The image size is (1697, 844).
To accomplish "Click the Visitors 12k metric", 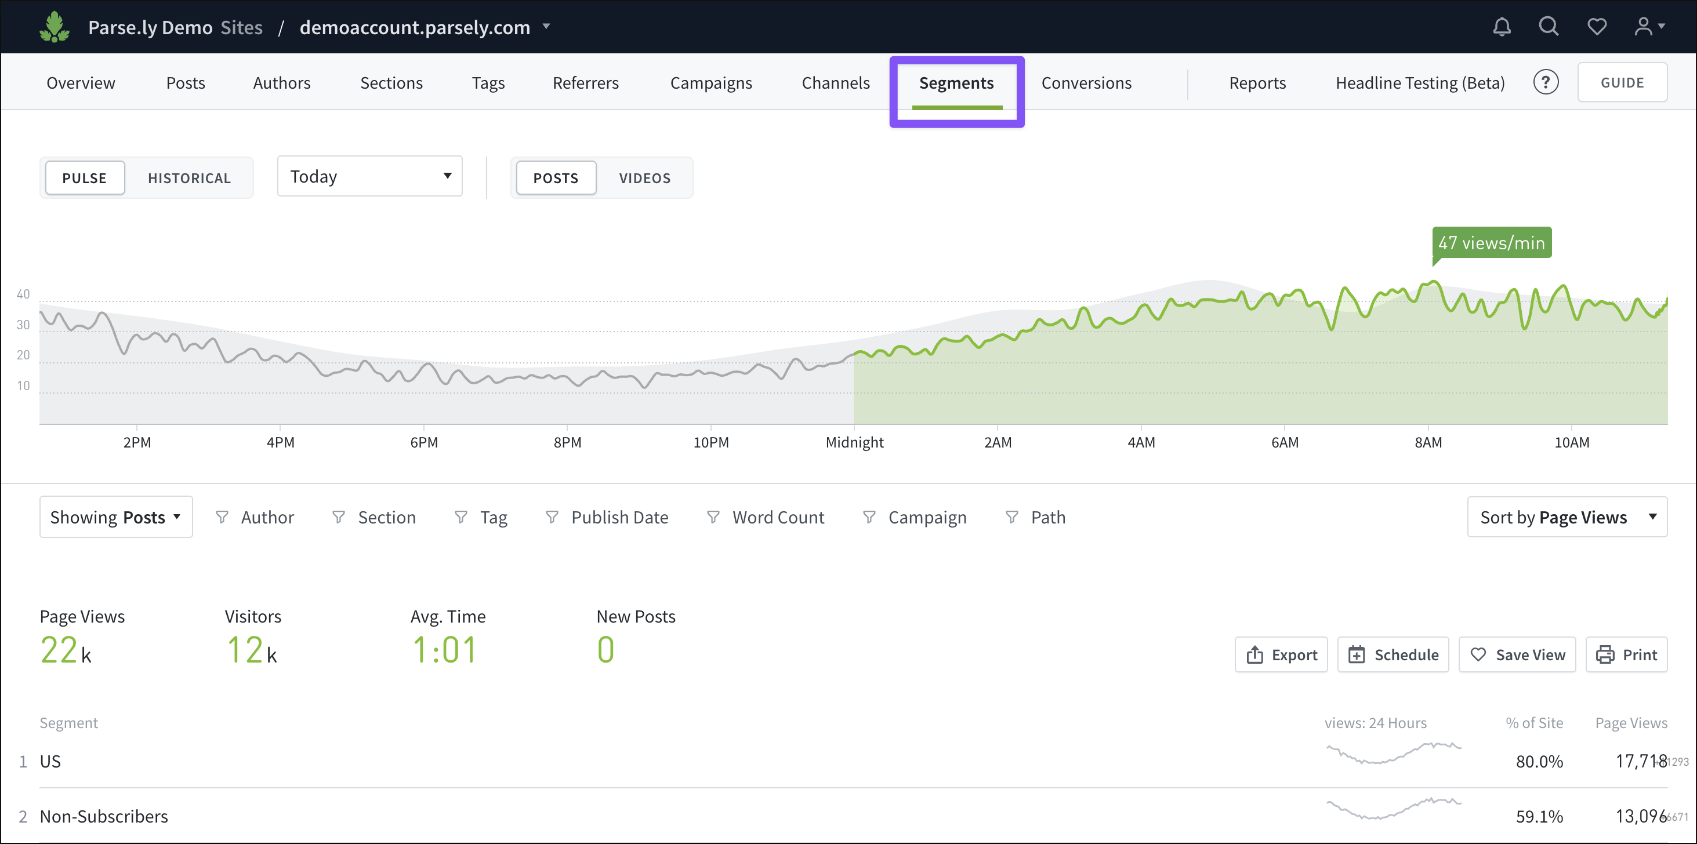I will pos(253,637).
